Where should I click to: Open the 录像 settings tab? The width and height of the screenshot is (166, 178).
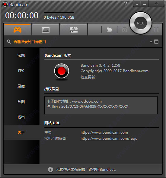point(21,86)
